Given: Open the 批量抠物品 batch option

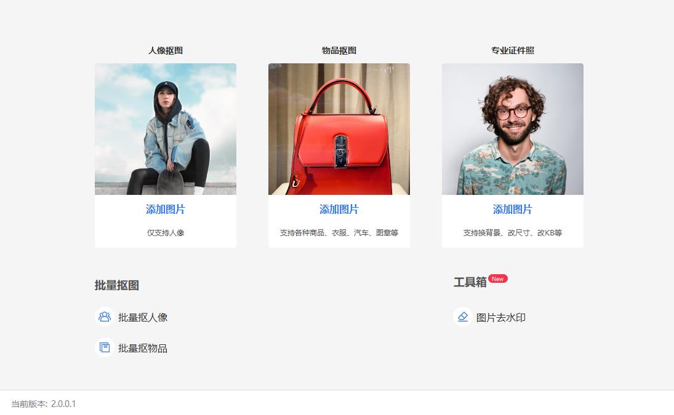Looking at the screenshot, I should click(x=143, y=348).
